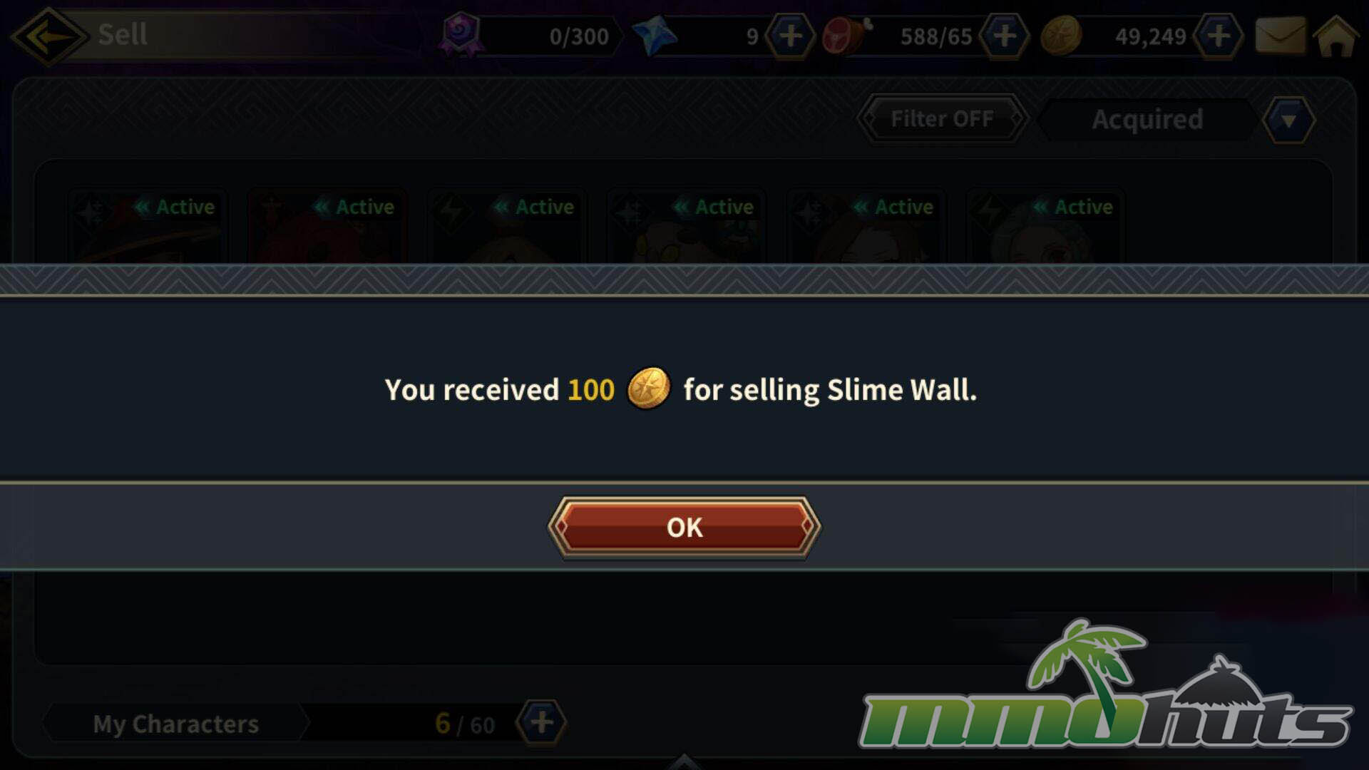Select the first Active character card
1369x770 pixels.
click(x=148, y=225)
